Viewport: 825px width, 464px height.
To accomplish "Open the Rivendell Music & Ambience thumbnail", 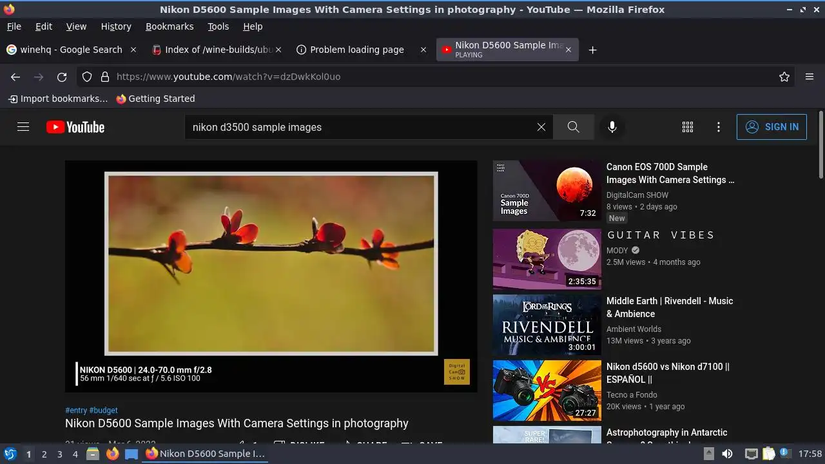I will click(547, 325).
